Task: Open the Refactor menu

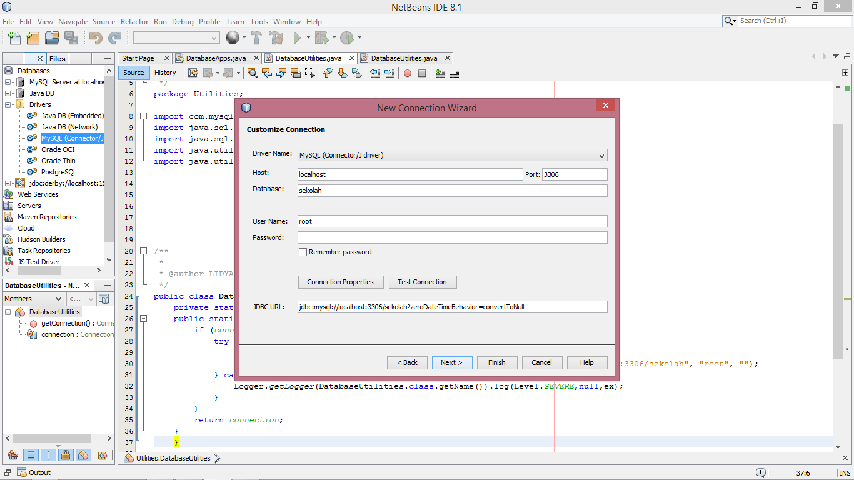Action: pos(134,21)
